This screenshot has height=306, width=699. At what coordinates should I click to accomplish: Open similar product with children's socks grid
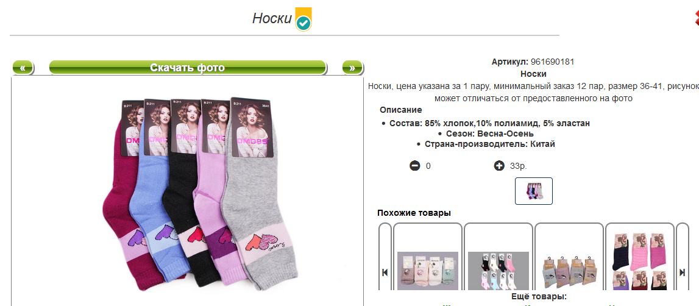tap(498, 271)
